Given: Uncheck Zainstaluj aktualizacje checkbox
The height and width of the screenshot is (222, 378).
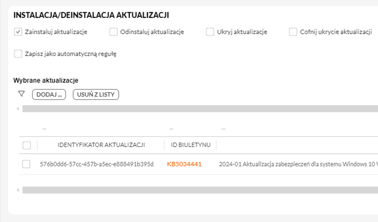Looking at the screenshot, I should pos(18,32).
